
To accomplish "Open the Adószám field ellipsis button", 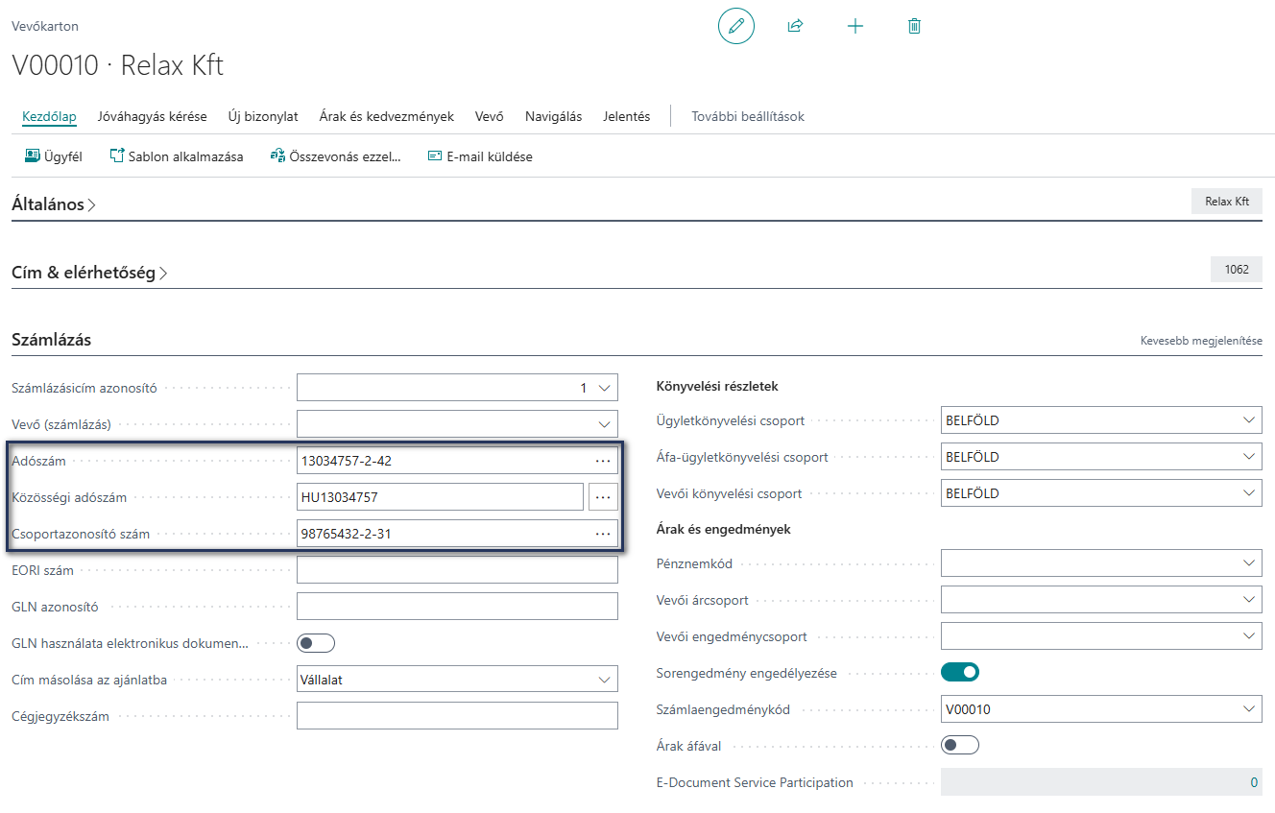I will click(x=603, y=461).
